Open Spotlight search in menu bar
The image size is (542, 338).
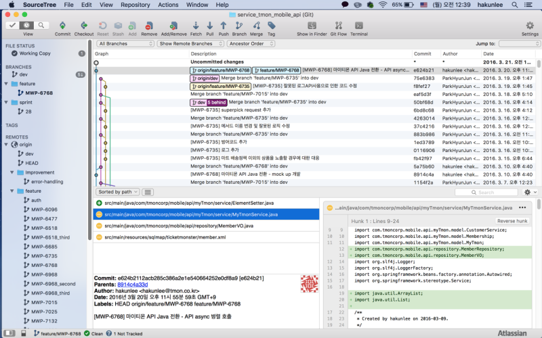(x=515, y=5)
